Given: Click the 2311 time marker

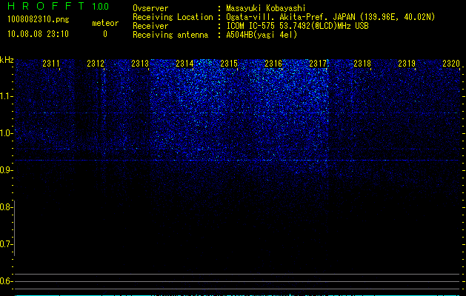Looking at the screenshot, I should 51,63.
